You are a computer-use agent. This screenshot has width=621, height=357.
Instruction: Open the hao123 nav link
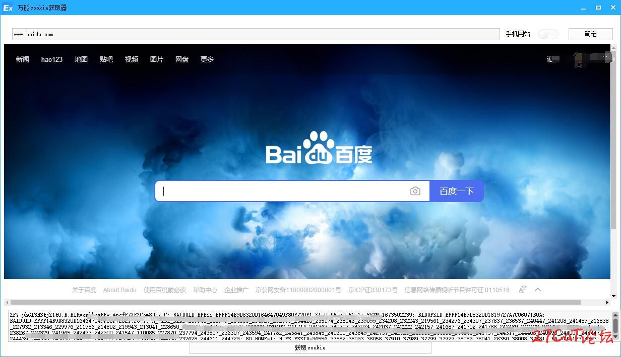(x=52, y=59)
